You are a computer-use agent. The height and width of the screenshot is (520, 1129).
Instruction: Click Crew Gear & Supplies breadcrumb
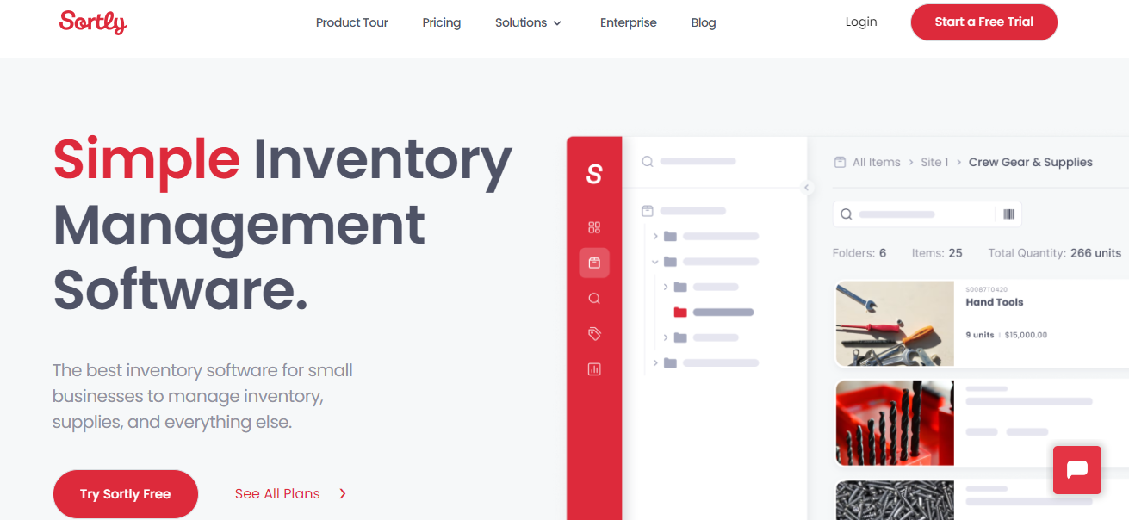click(x=1030, y=162)
